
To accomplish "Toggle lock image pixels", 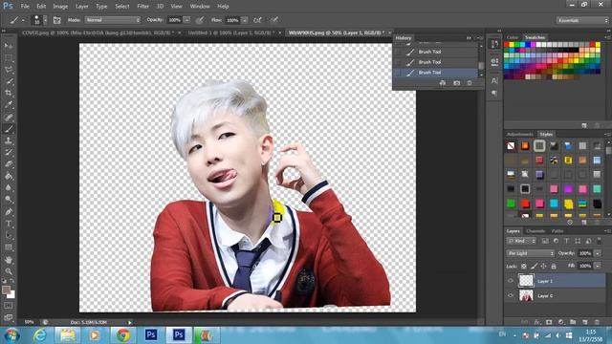I will pyautogui.click(x=534, y=266).
